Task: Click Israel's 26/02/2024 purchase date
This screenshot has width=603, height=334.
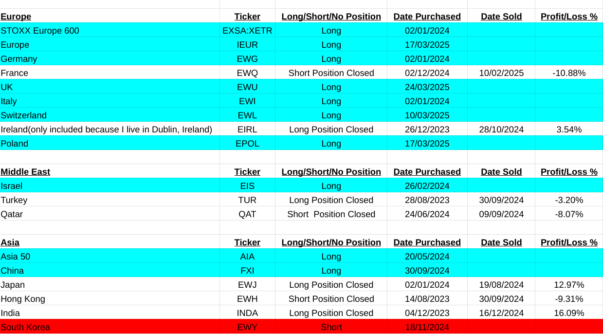Action: 427,186
